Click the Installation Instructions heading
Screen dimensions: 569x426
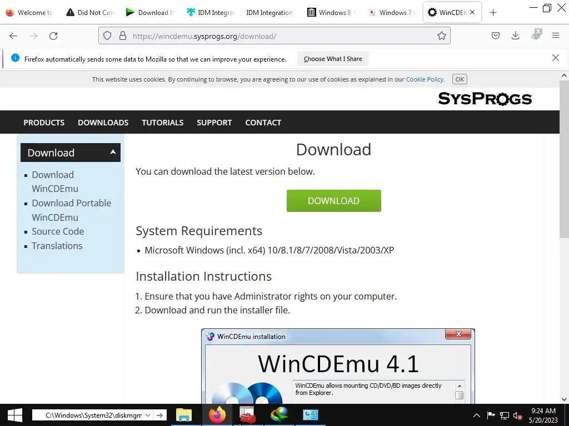point(203,276)
